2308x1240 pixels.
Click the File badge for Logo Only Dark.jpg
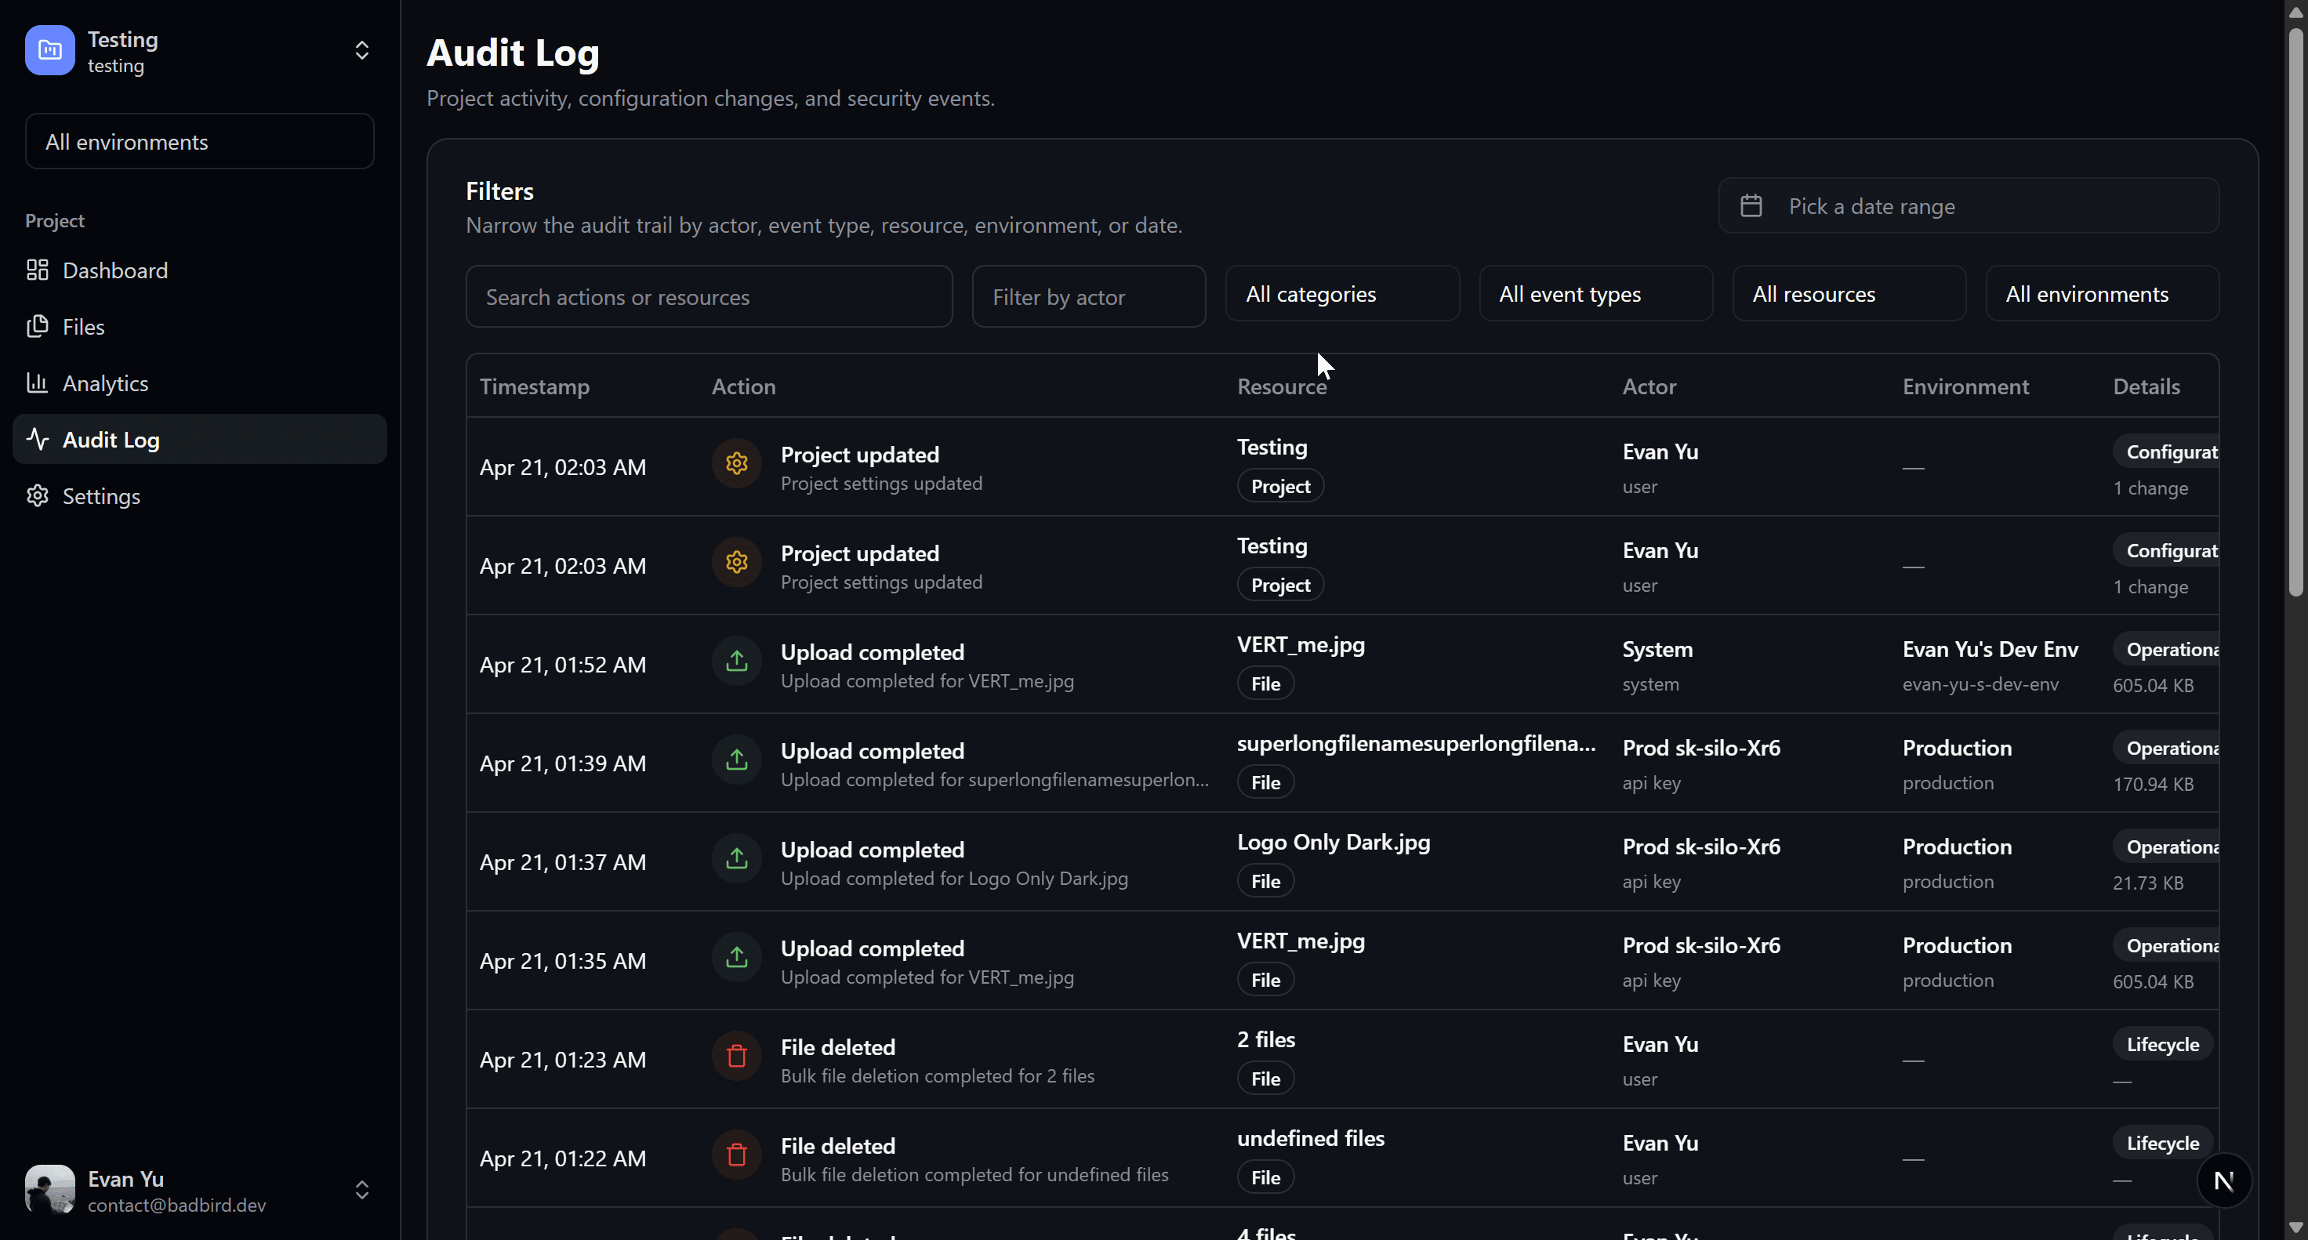tap(1265, 881)
